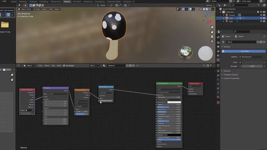The width and height of the screenshot is (267, 150).
Task: Click the World tab in properties header
Action: click(239, 36)
